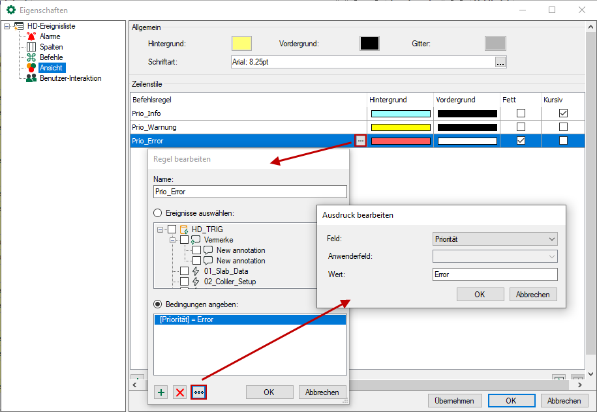Select the Alarme bell icon in tree
Viewport: 597px width, 412px height.
click(31, 37)
